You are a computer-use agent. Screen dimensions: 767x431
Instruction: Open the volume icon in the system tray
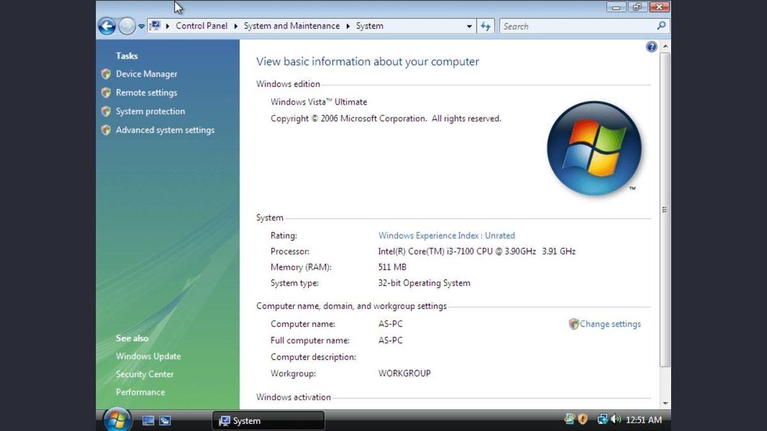(616, 420)
